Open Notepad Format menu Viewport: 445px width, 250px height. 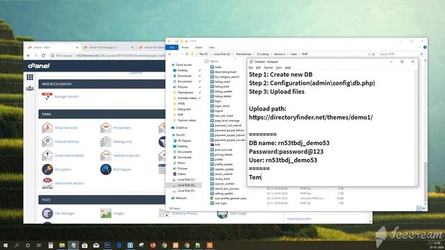[268, 67]
